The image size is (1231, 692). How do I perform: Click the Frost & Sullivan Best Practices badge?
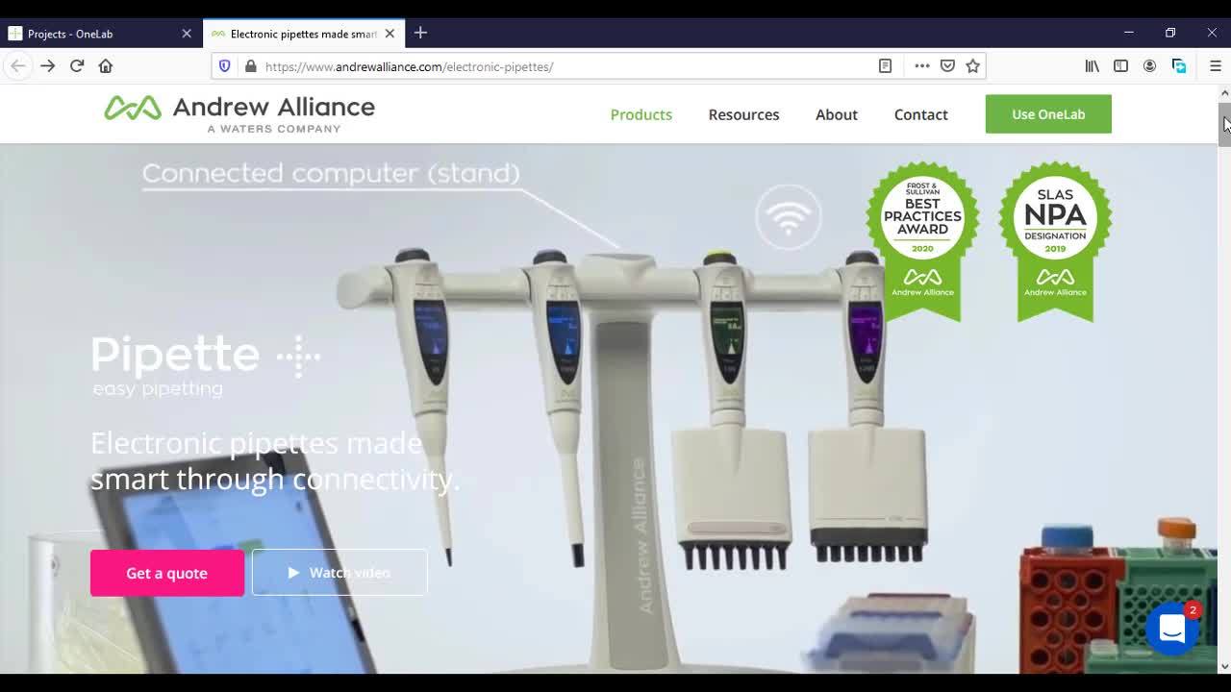(x=922, y=240)
